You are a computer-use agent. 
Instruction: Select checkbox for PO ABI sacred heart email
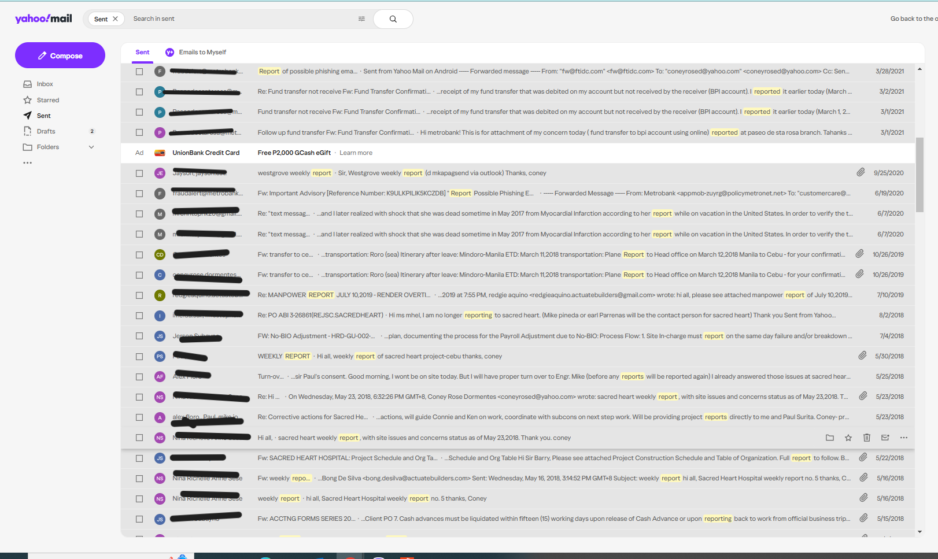pyautogui.click(x=139, y=316)
